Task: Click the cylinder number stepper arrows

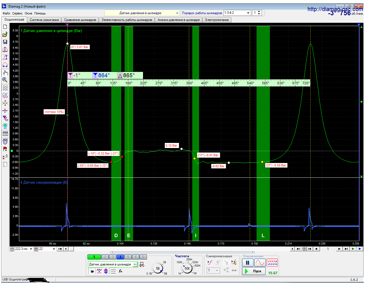Action: (259, 13)
